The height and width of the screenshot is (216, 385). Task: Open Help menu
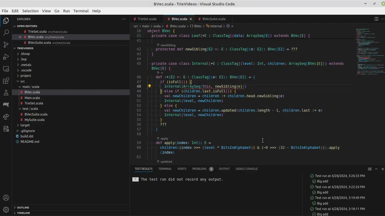[x=96, y=11]
